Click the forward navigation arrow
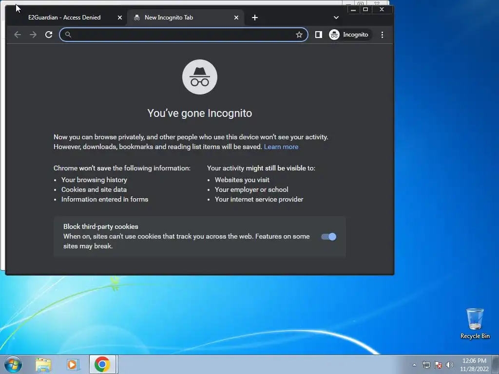Image resolution: width=499 pixels, height=374 pixels. point(33,35)
